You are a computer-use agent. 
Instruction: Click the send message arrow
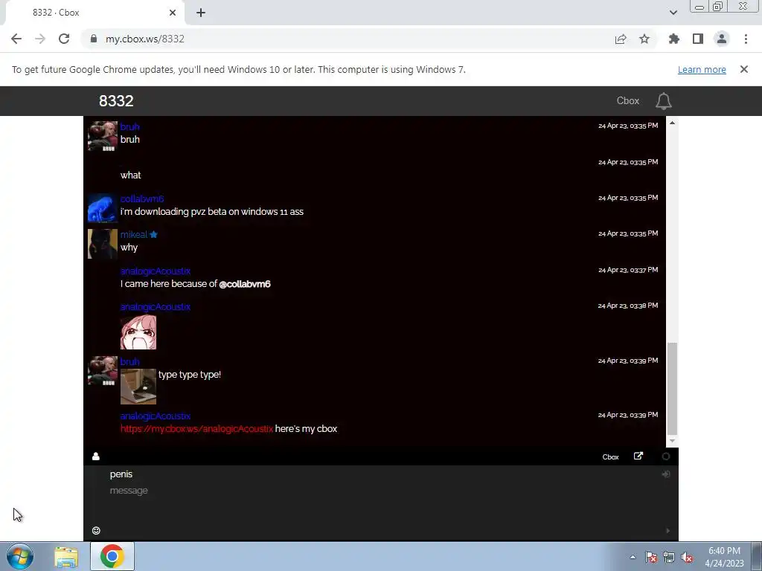pos(667,531)
